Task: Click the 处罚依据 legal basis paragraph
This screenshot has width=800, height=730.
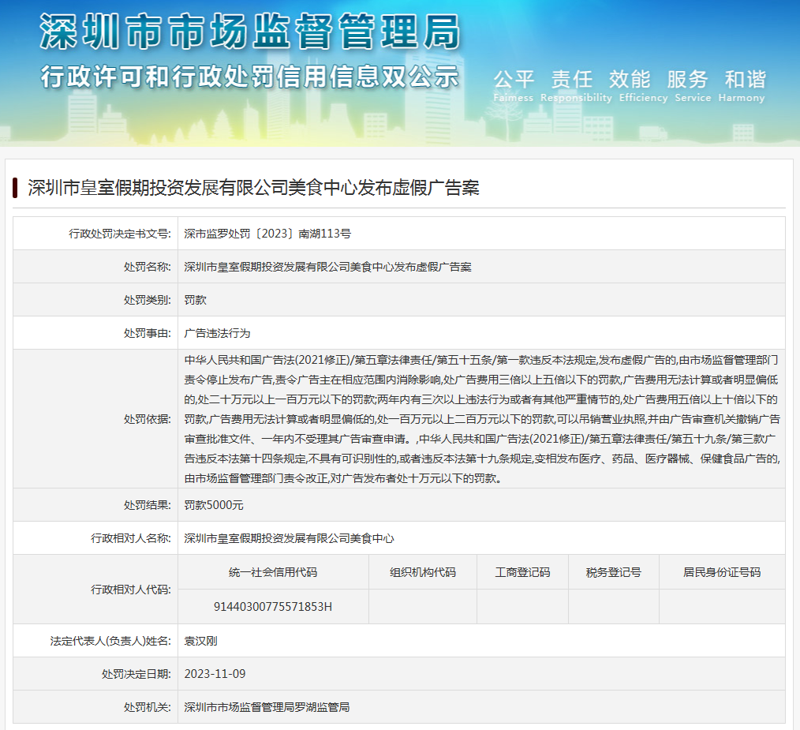Action: pos(481,419)
